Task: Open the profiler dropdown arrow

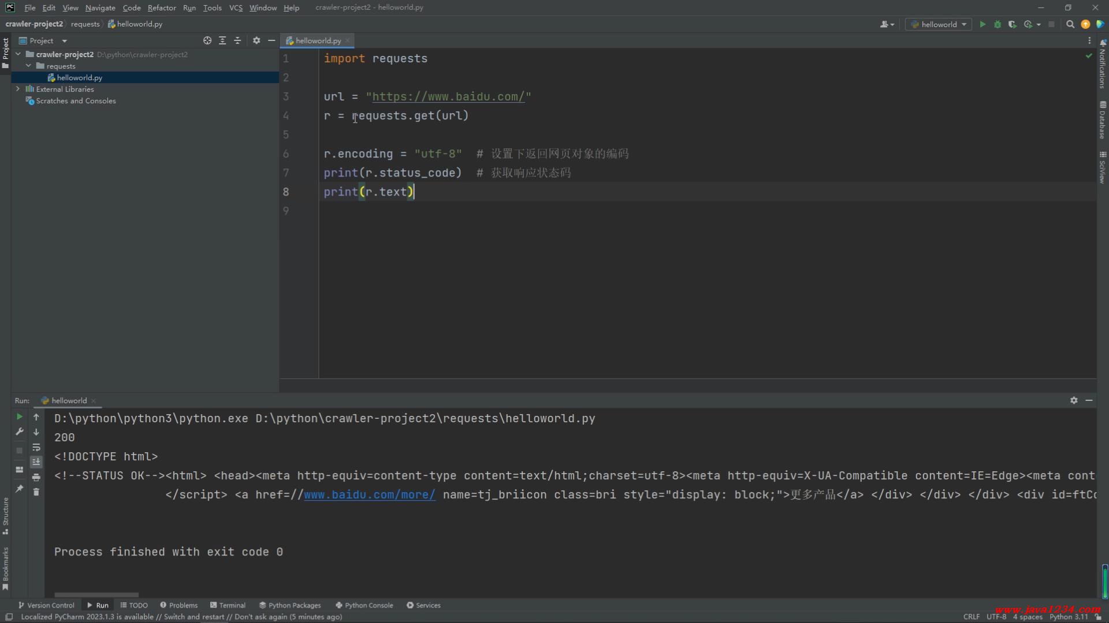Action: coord(1039,24)
